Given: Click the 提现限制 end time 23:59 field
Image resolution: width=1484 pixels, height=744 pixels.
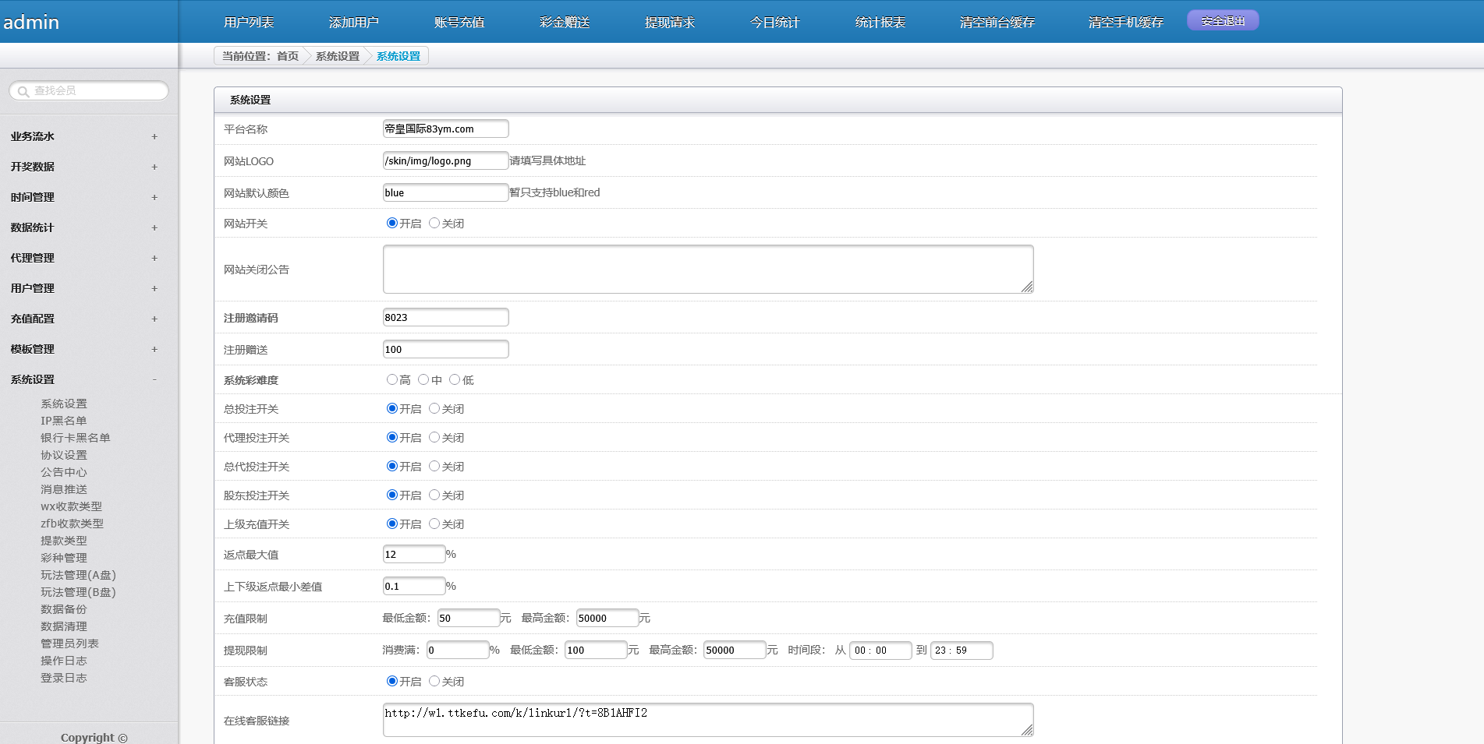Looking at the screenshot, I should (x=962, y=650).
